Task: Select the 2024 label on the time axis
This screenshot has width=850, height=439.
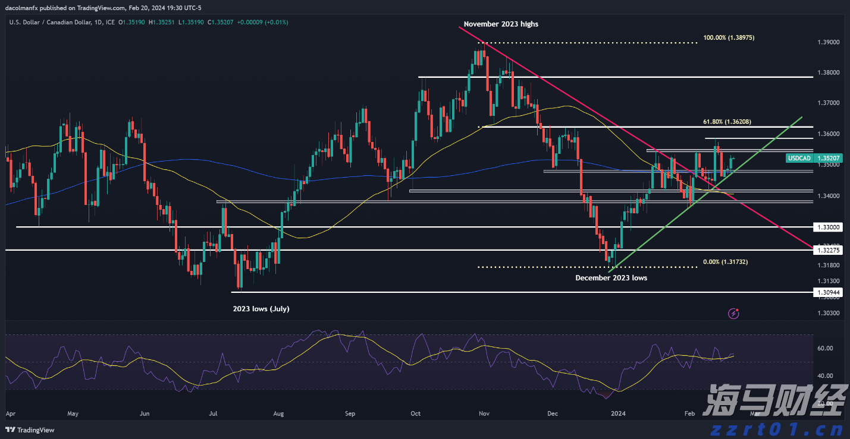Action: click(x=617, y=413)
